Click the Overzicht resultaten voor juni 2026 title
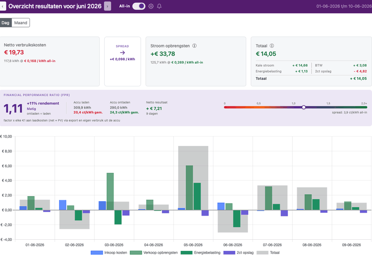This screenshot has width=372, height=263. point(55,6)
